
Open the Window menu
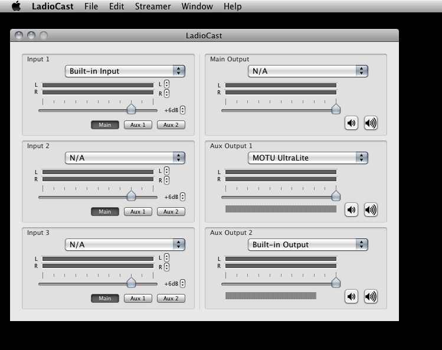click(x=197, y=6)
